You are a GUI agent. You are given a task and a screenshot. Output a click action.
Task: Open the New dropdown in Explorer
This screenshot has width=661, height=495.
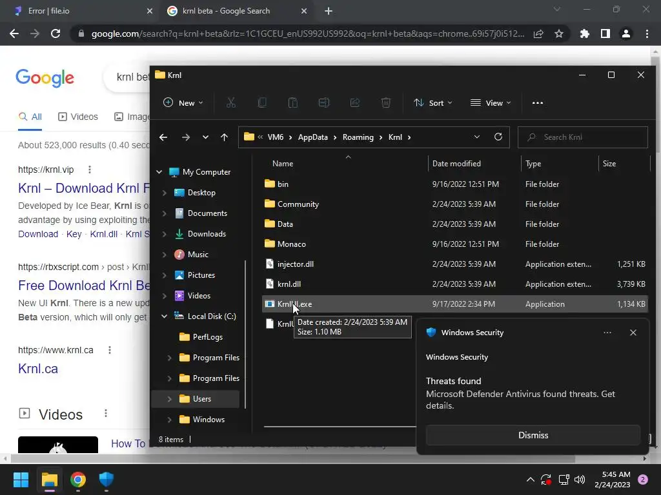183,102
